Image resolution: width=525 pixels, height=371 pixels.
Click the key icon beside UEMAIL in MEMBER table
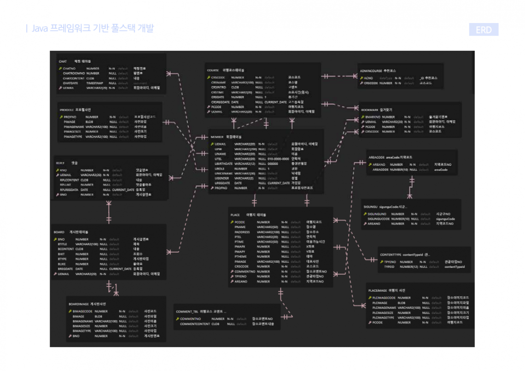212,144
